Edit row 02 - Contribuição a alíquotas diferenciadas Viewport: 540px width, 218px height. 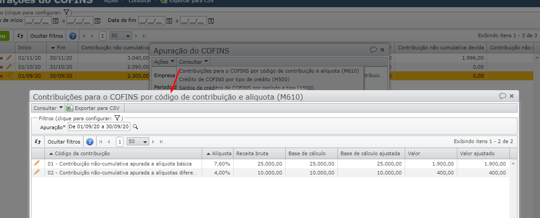[x=37, y=172]
